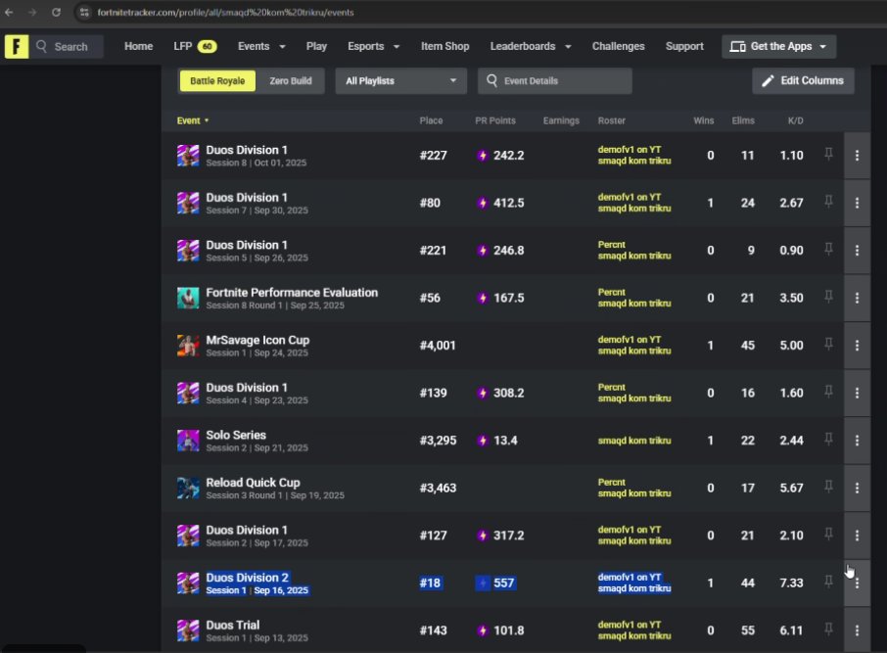Go to the Home nav item
The image size is (887, 653).
point(139,46)
